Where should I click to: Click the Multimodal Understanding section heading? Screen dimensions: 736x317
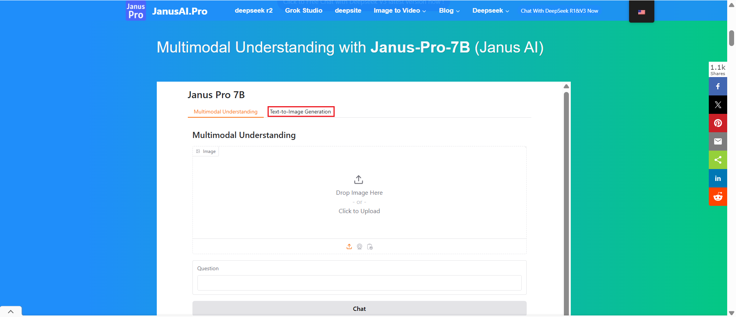[x=244, y=135]
